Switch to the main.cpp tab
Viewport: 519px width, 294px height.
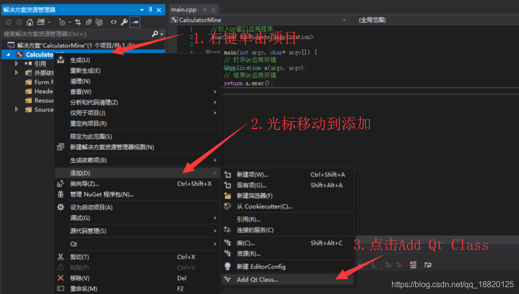coord(184,10)
